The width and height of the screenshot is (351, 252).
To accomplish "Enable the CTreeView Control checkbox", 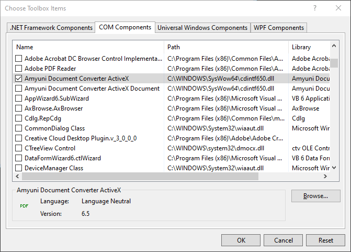I will coord(19,148).
